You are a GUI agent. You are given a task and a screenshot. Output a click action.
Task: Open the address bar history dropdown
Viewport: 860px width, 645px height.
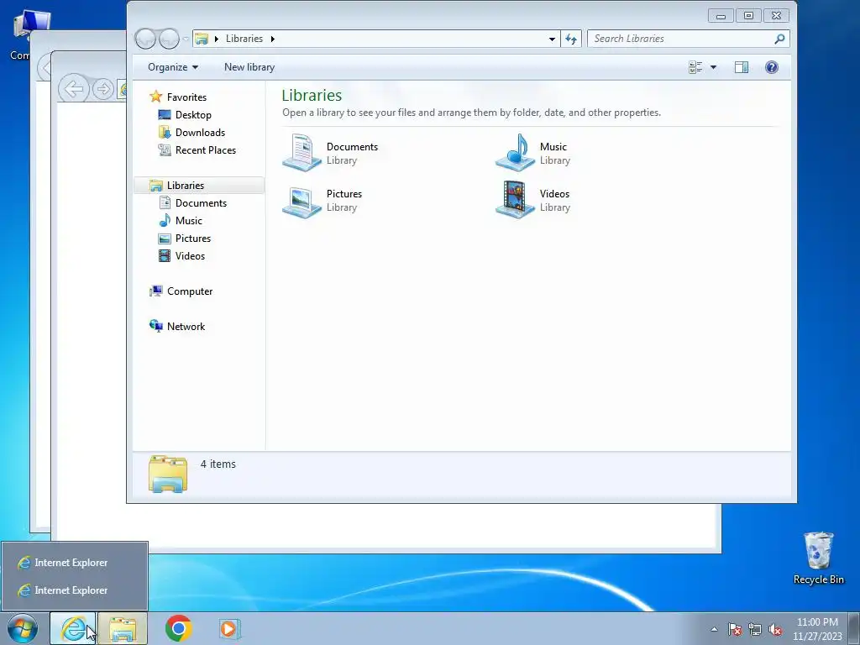click(x=552, y=39)
